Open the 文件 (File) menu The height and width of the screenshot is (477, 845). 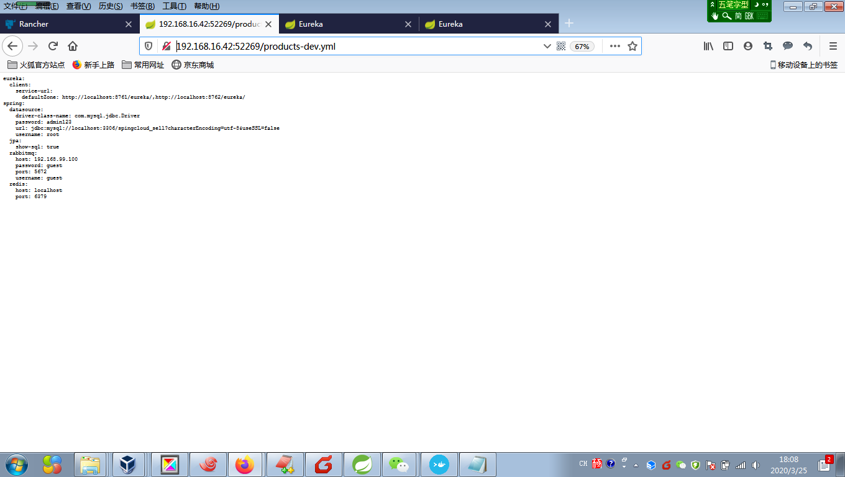16,6
